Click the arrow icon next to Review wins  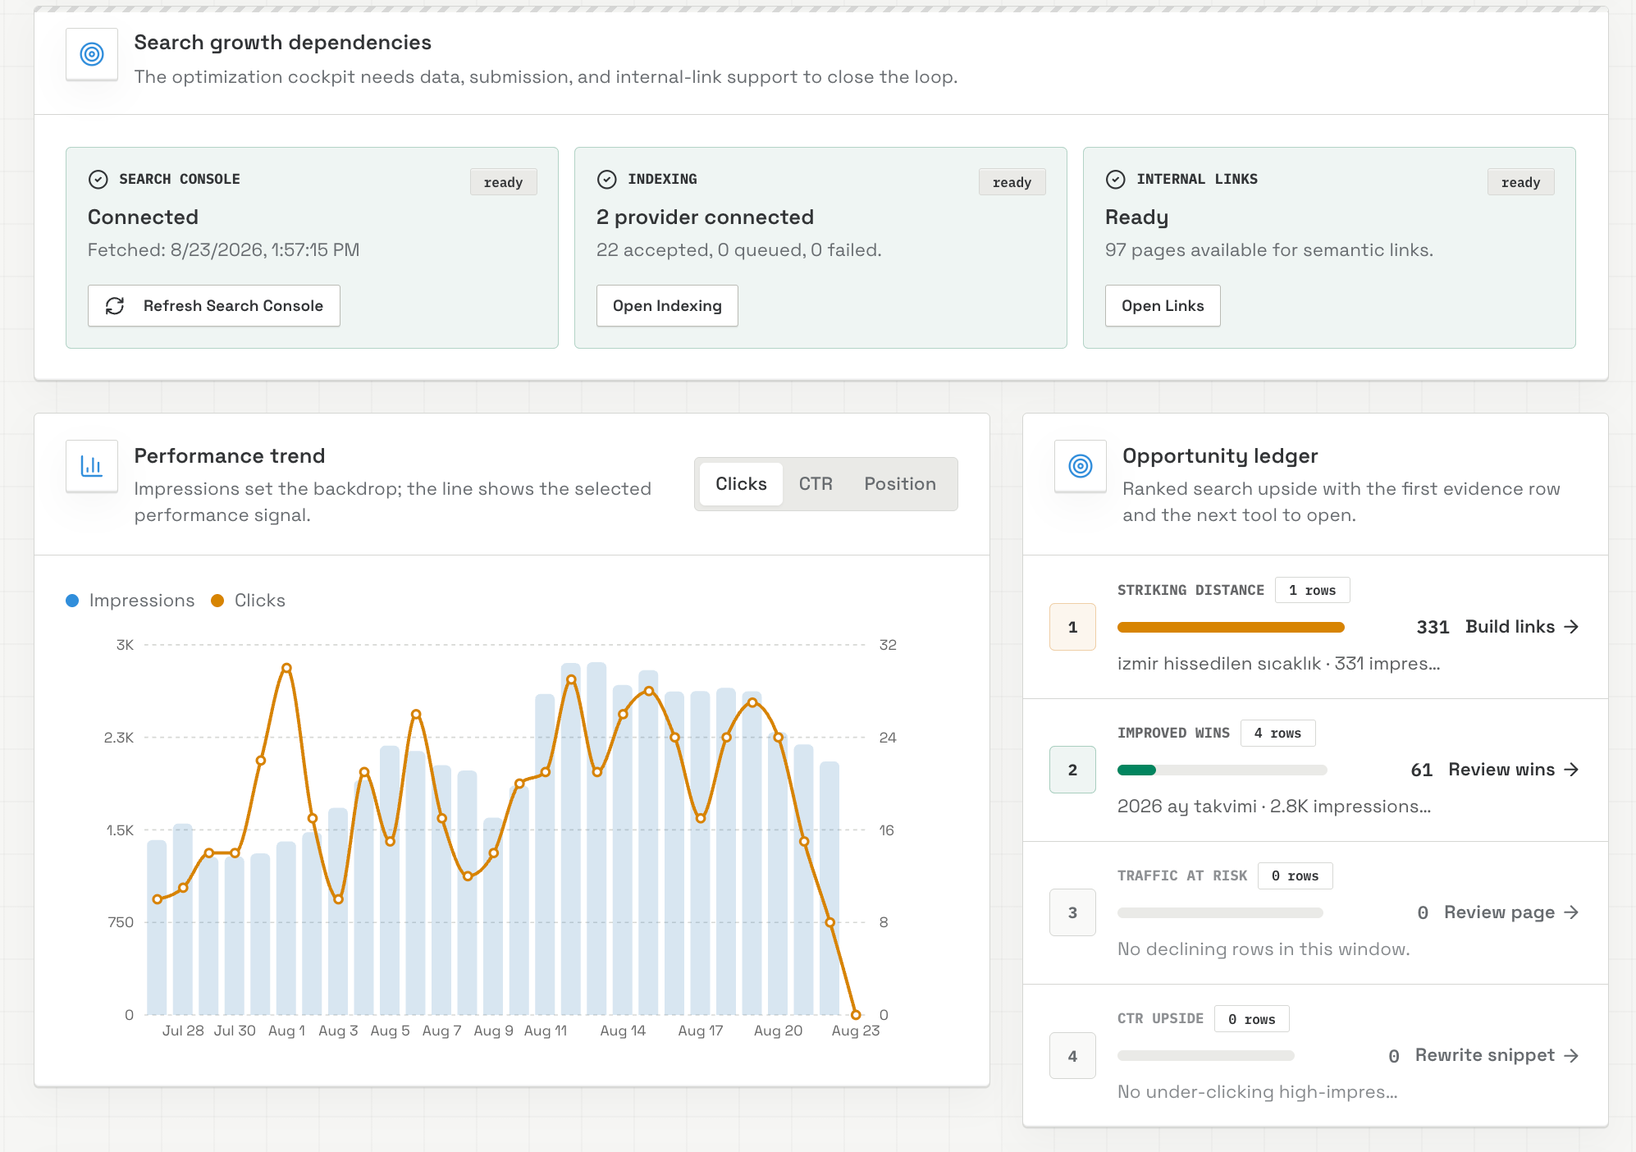(x=1571, y=770)
